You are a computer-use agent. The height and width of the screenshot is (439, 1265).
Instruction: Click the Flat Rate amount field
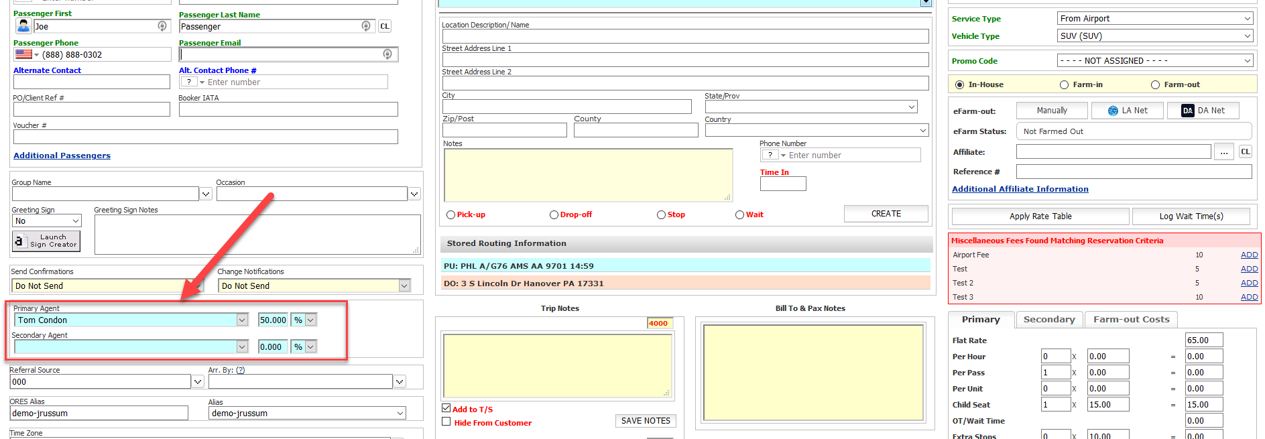coord(1204,340)
